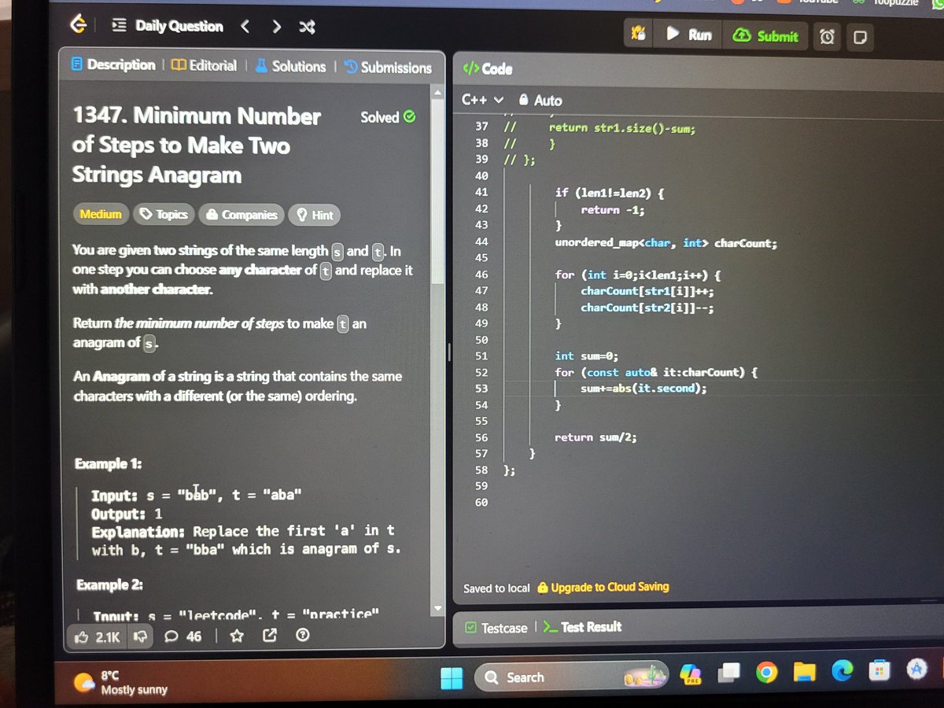
Task: Open the Windows Start menu
Action: (x=452, y=678)
